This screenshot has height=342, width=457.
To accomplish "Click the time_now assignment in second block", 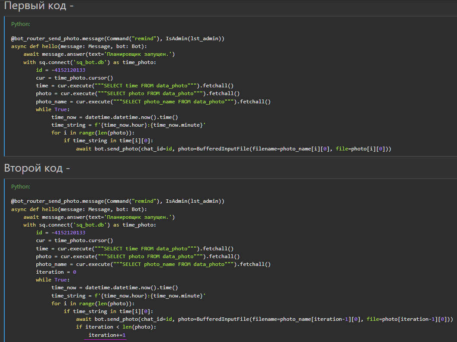I will coord(115,288).
